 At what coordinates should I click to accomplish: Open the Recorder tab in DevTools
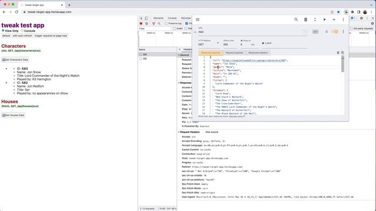[186, 18]
